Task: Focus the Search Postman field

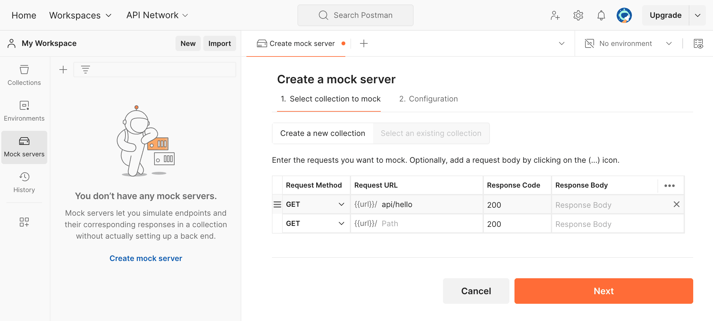Action: click(x=356, y=15)
